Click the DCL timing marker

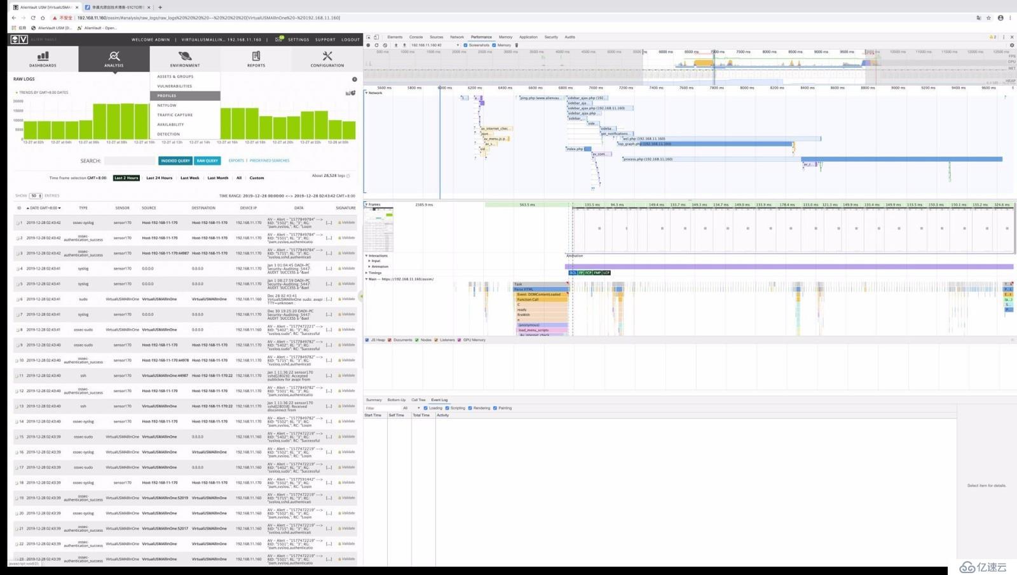coord(573,273)
